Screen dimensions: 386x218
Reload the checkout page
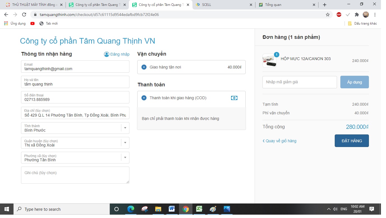click(x=24, y=15)
